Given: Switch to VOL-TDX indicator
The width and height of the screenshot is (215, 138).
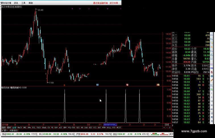Looking at the screenshot, I should coord(71,128).
